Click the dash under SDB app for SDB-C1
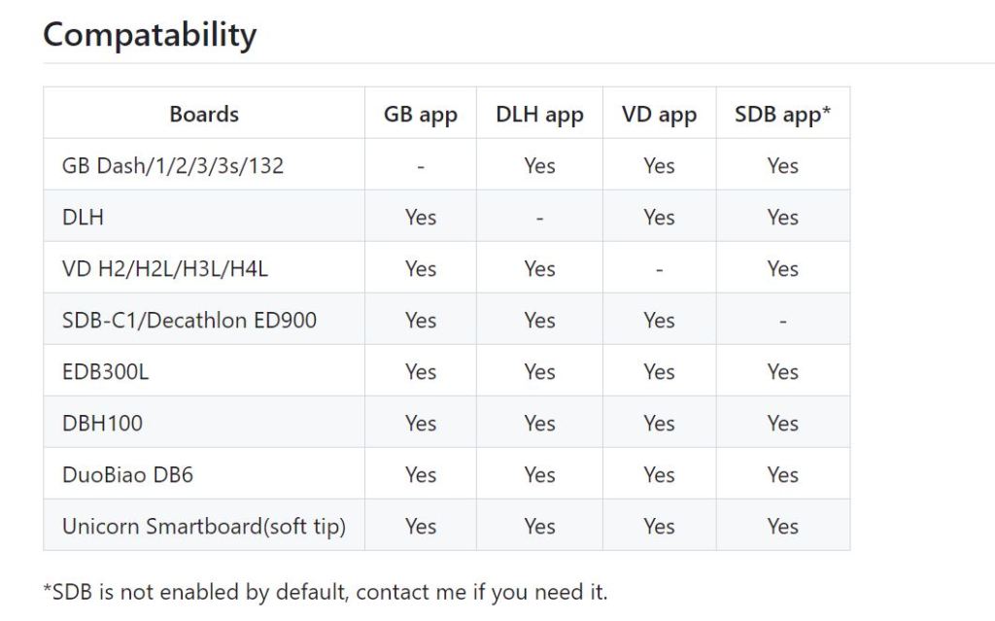995x621 pixels. point(782,320)
